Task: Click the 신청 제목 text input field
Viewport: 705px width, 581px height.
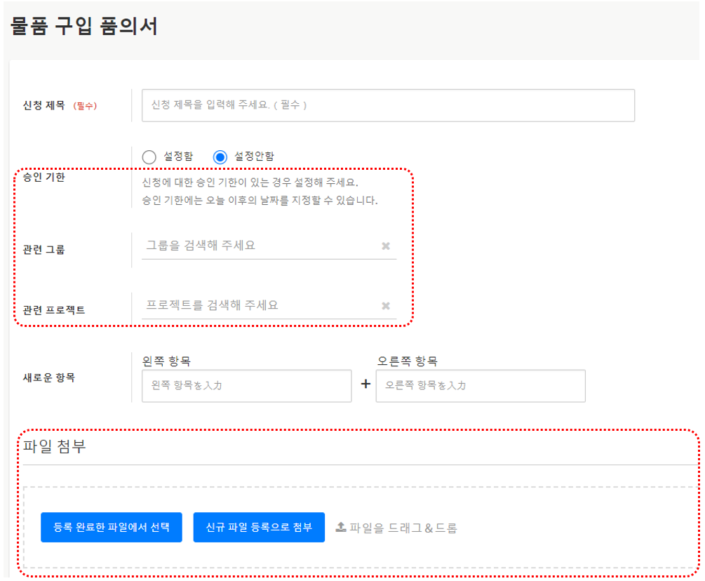Action: coord(387,105)
